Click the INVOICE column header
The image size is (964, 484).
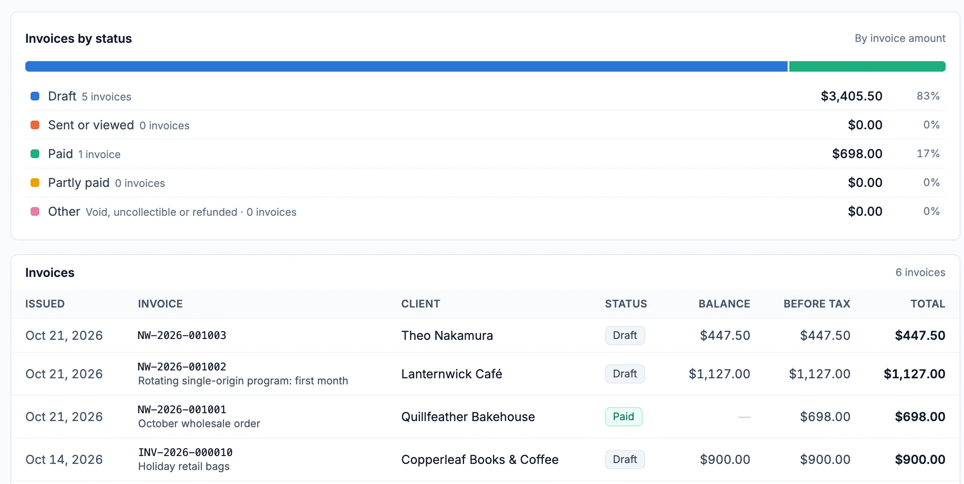pyautogui.click(x=160, y=304)
